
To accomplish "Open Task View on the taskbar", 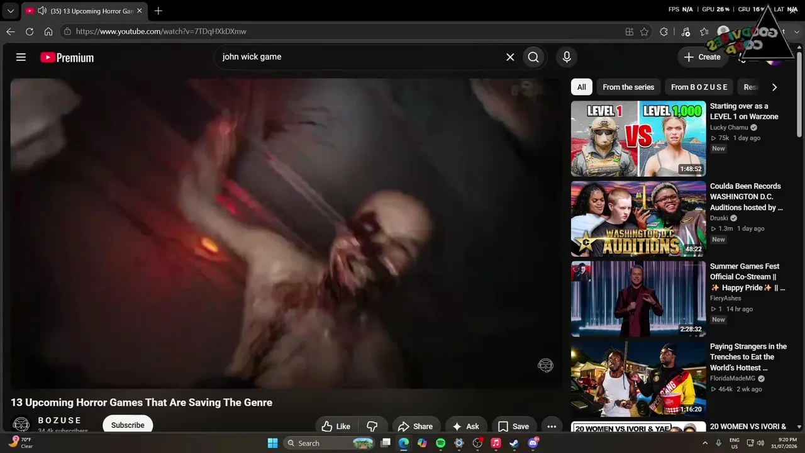I will (x=386, y=443).
